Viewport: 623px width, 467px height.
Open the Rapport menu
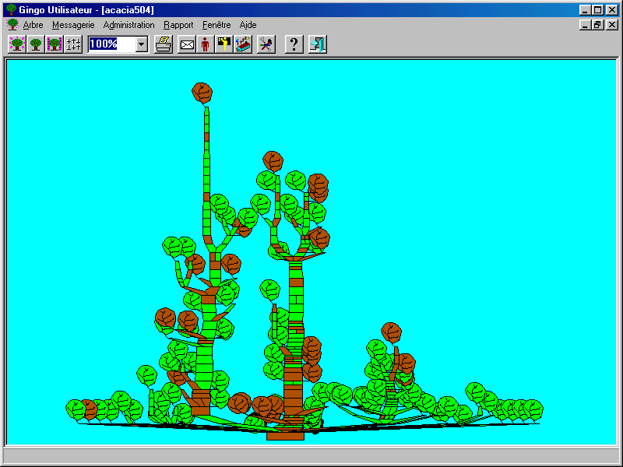(178, 25)
